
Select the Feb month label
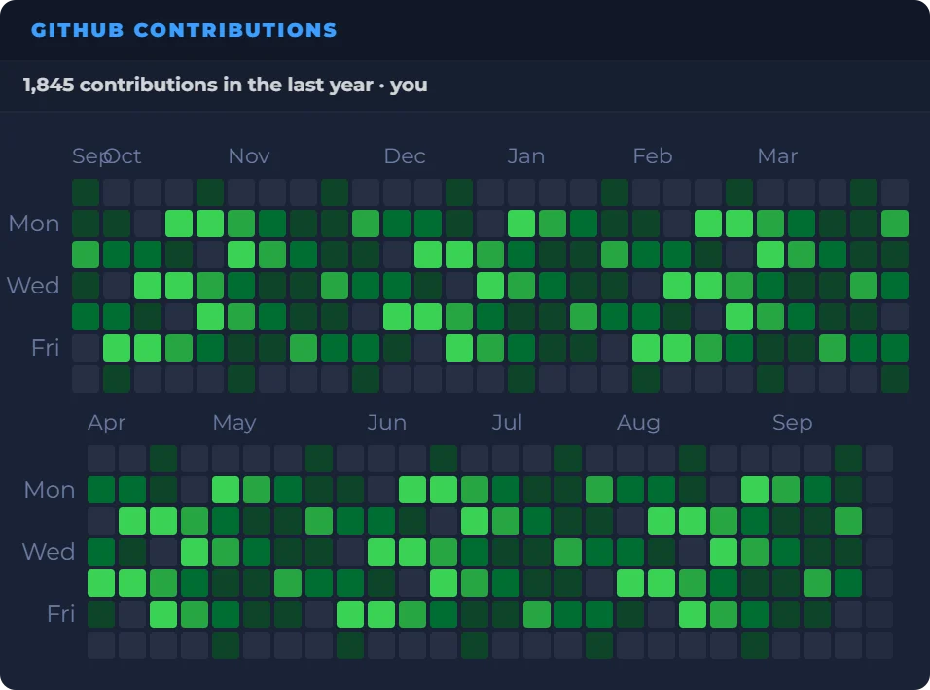(653, 155)
